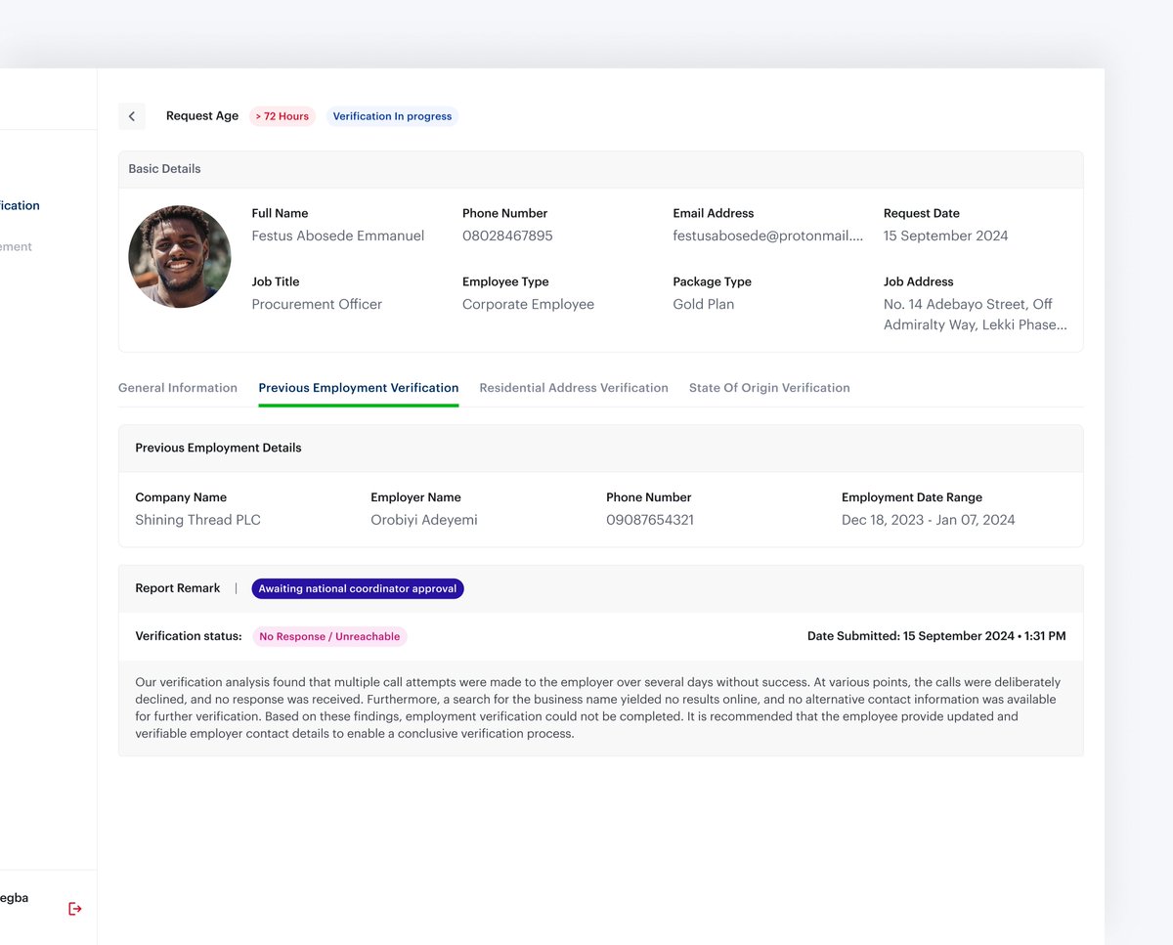Open State Of Origin Verification tab
Image resolution: width=1173 pixels, height=945 pixels.
tap(769, 388)
